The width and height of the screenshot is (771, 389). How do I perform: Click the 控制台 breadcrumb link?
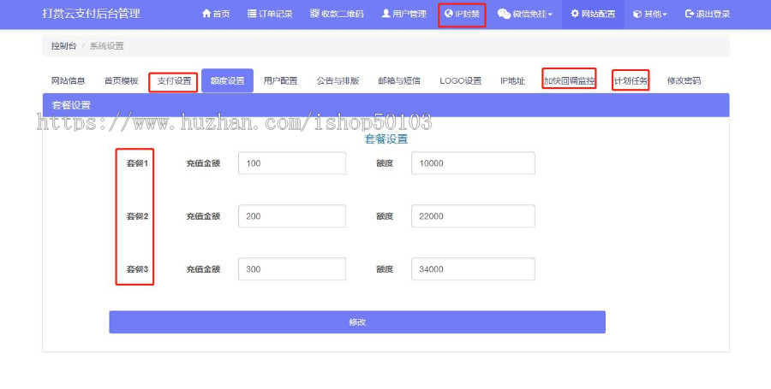64,46
